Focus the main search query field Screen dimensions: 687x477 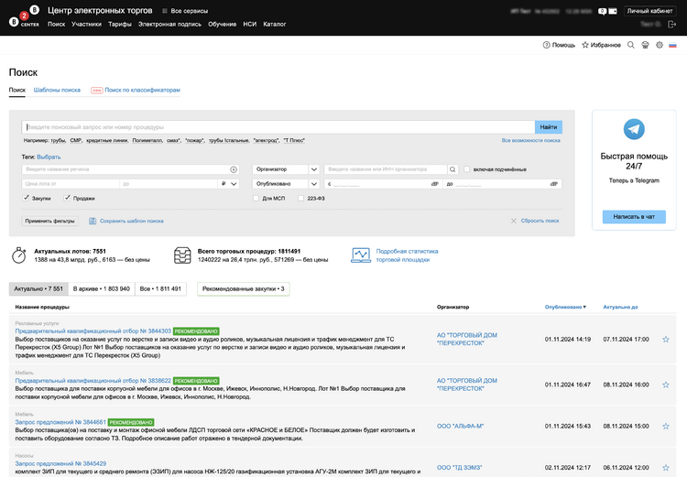pos(278,127)
